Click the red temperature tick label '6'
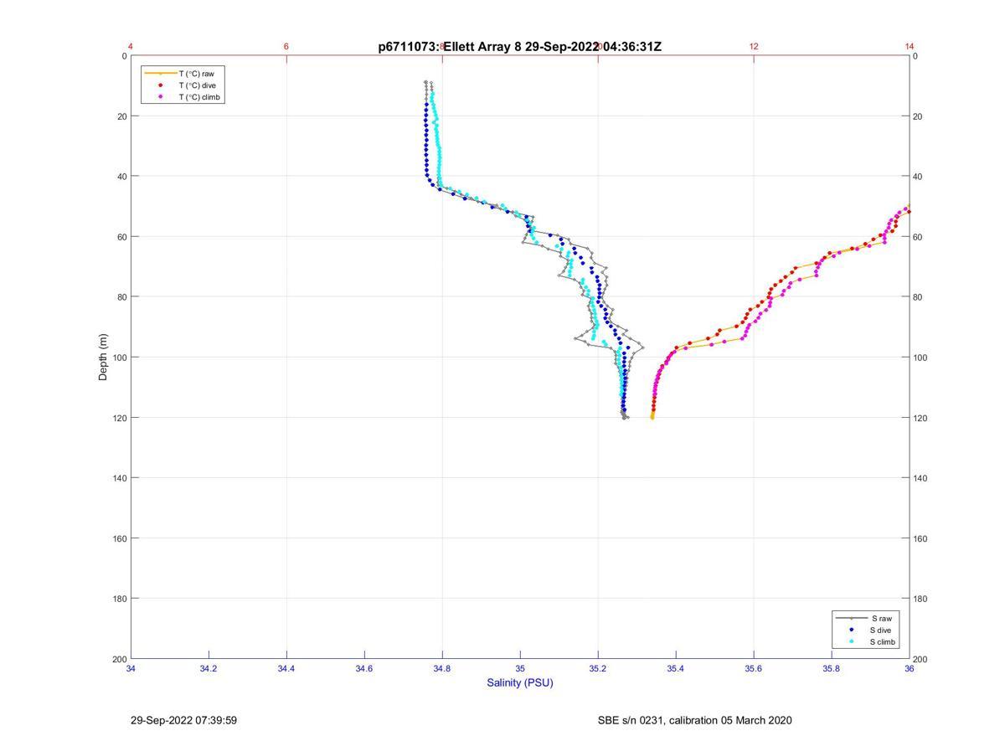This screenshot has height=741, width=1005. 286,46
